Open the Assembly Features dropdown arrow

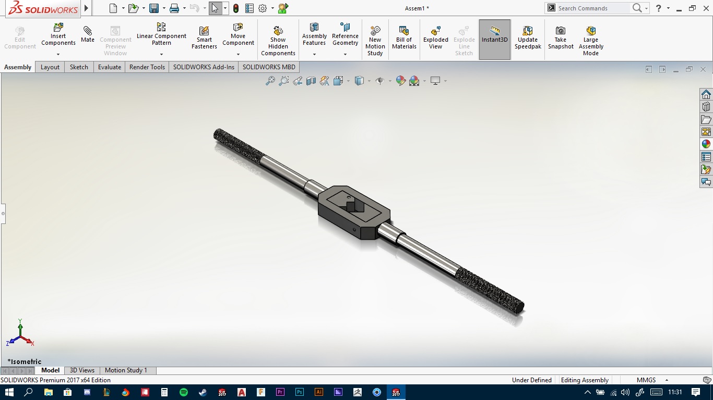click(x=314, y=54)
